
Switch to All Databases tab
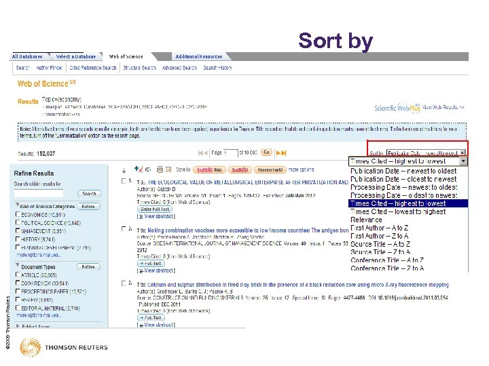[x=27, y=57]
